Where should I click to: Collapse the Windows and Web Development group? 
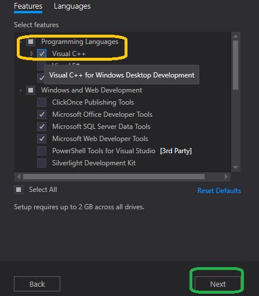click(x=20, y=90)
